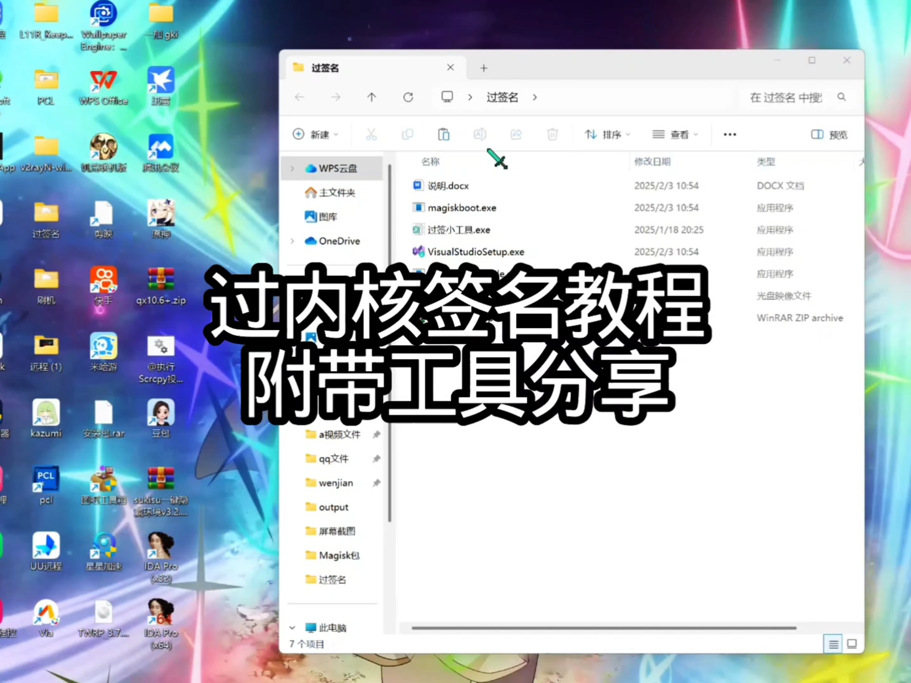Click the Share icon in toolbar
911x683 pixels.
coord(516,135)
